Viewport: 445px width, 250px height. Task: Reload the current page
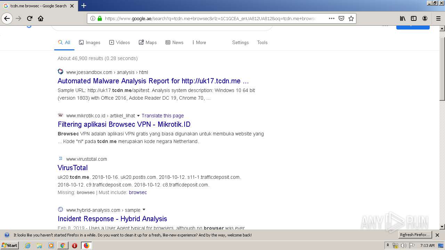pos(30,18)
